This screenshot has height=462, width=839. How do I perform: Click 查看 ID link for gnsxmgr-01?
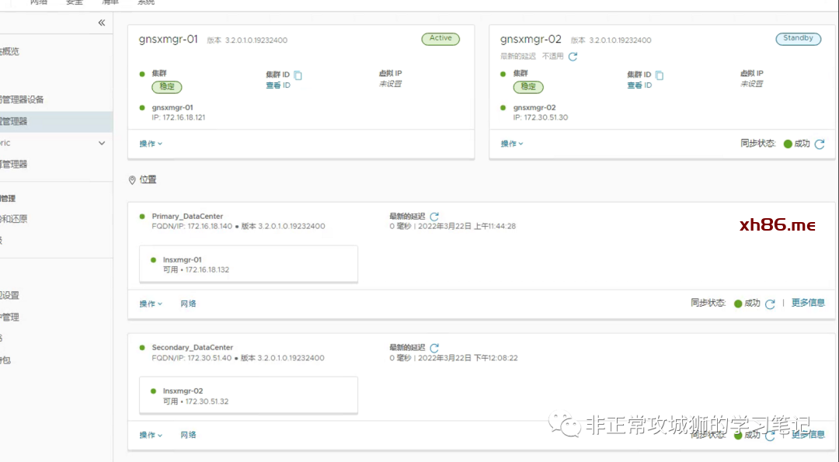click(x=277, y=85)
